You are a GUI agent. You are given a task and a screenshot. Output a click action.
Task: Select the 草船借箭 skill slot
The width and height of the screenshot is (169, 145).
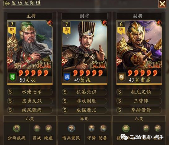click(x=139, y=110)
